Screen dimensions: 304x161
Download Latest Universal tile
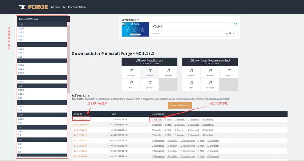[149, 84]
